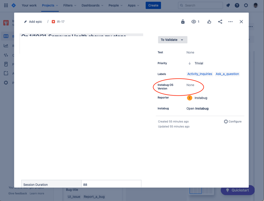Open the Dashboards dropdown menu

pos(92,5)
